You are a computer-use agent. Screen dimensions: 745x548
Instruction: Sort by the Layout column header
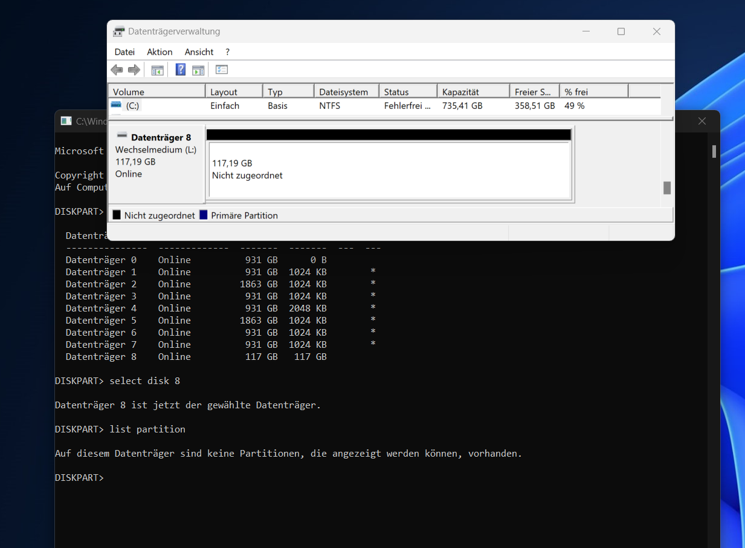234,92
